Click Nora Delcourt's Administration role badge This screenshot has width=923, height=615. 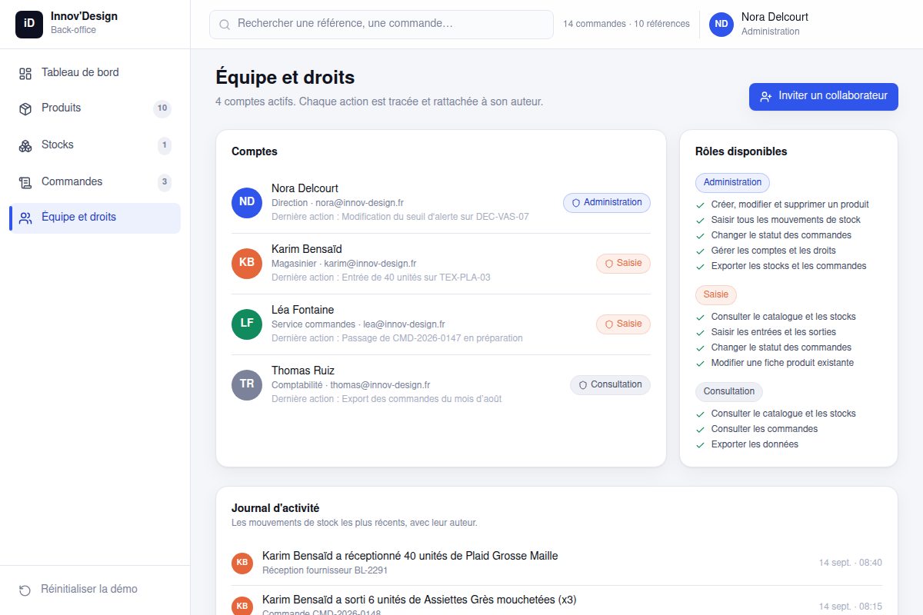pyautogui.click(x=607, y=203)
